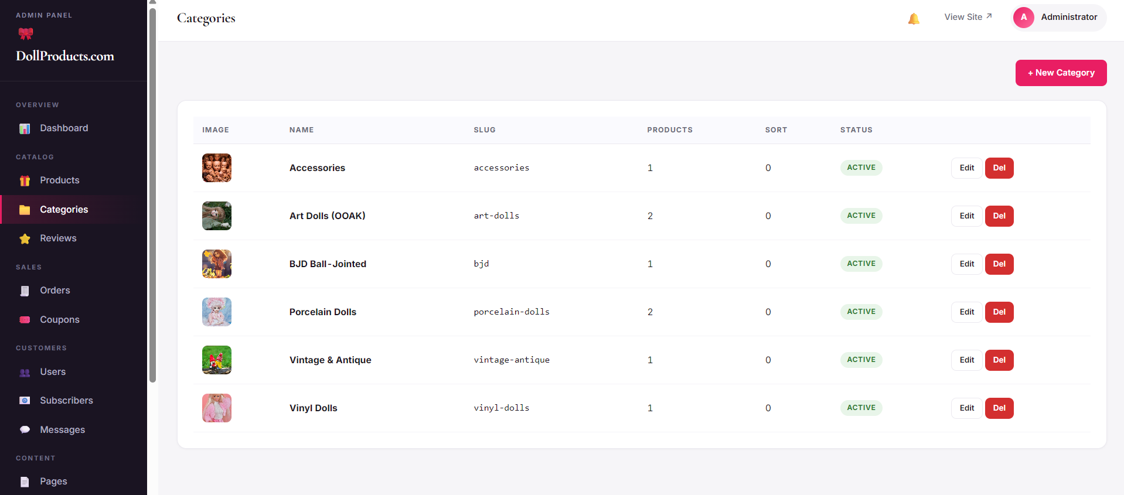The image size is (1124, 495).
Task: Click the notification bell icon
Action: [x=914, y=19]
